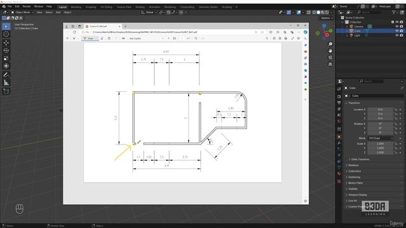Click the viewport zoom magnifier icon

[x=330, y=44]
